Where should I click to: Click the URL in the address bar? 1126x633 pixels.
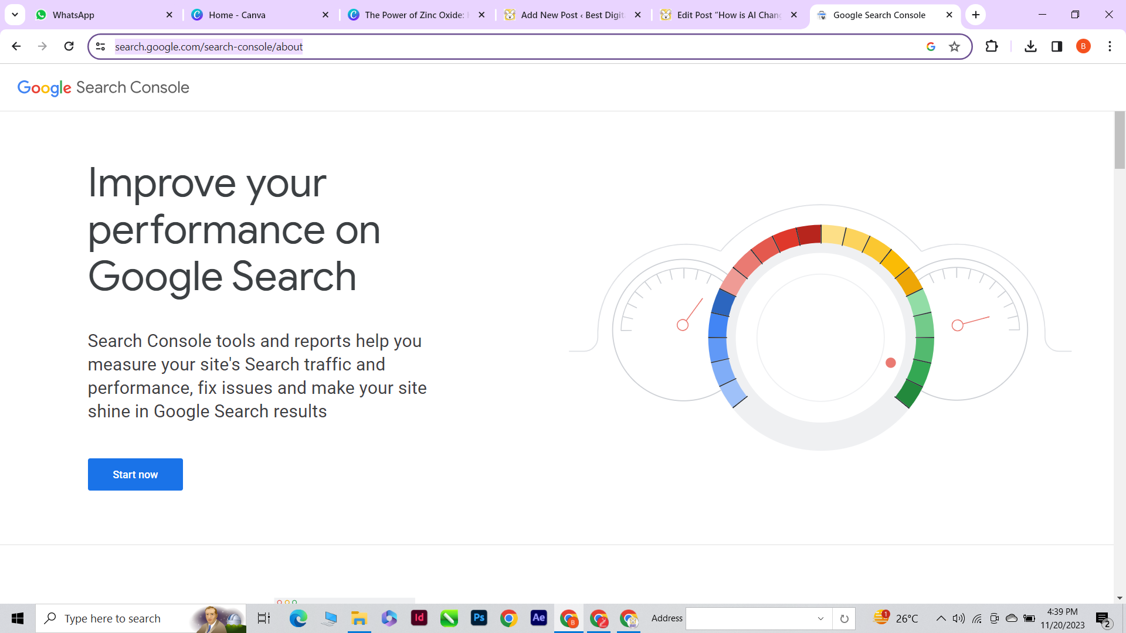[x=209, y=46]
